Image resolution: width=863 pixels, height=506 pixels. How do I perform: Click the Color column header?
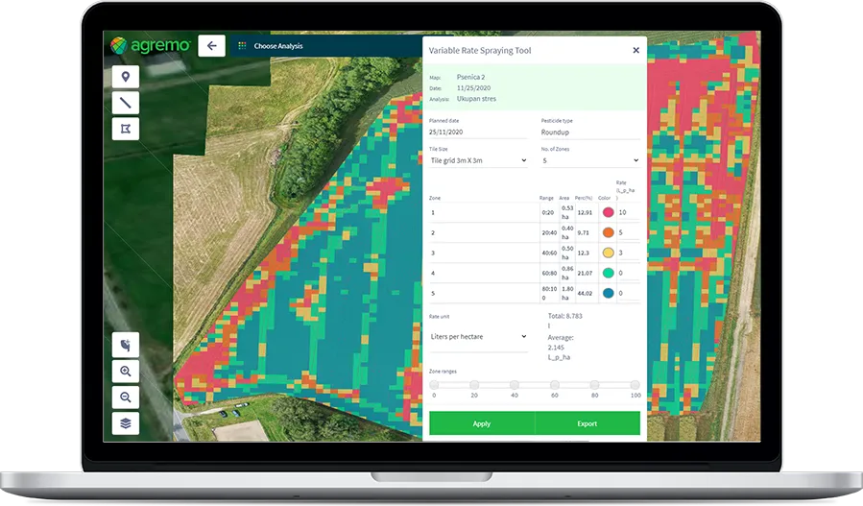click(605, 198)
